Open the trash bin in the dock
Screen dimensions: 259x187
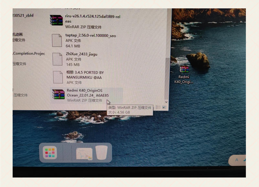coord(101,153)
